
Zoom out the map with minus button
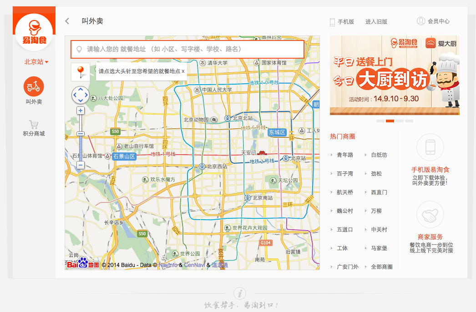[81, 165]
